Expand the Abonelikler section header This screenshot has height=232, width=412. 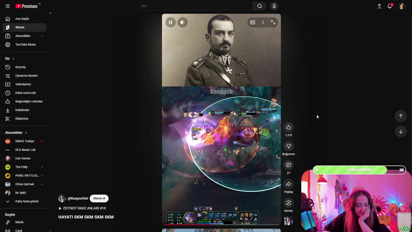[x=16, y=132]
